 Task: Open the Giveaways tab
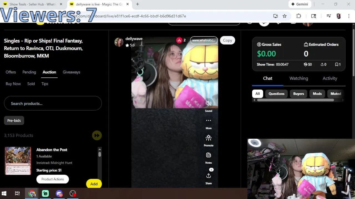[71, 72]
